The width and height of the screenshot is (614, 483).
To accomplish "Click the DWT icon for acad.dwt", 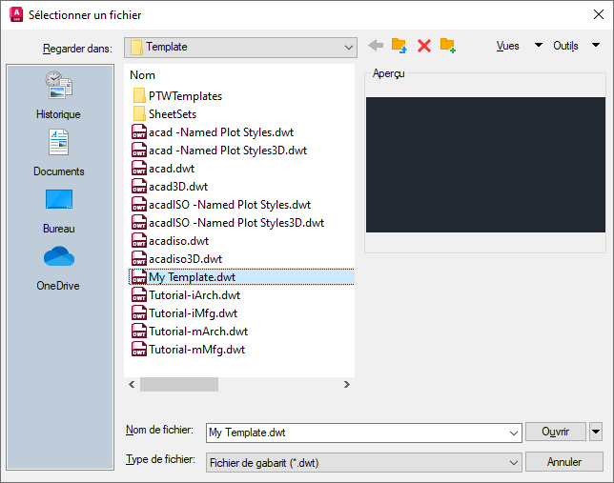I will pyautogui.click(x=139, y=169).
